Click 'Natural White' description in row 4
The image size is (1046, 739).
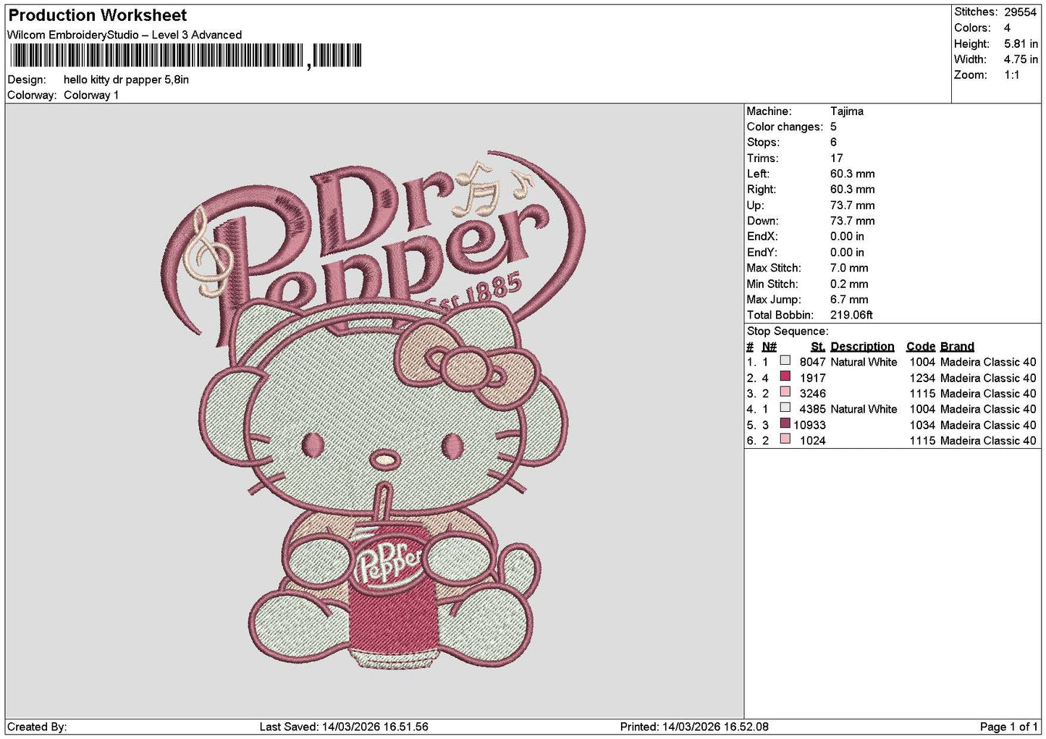(864, 409)
